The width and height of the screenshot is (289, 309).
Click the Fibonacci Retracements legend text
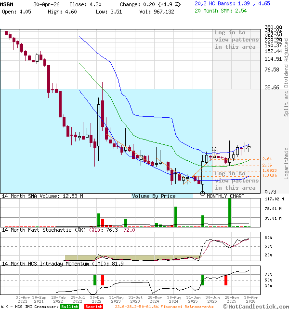tap(149, 307)
